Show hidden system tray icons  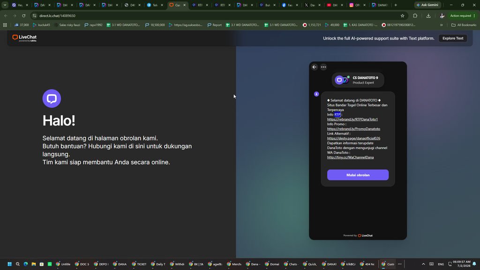(x=423, y=264)
